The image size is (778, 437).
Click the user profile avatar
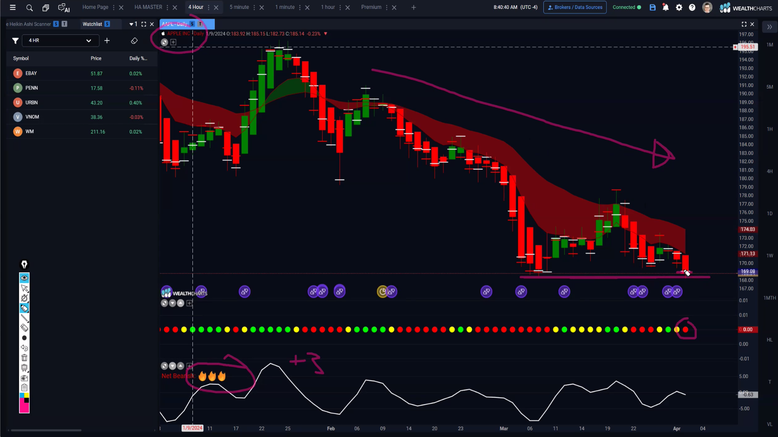707,7
